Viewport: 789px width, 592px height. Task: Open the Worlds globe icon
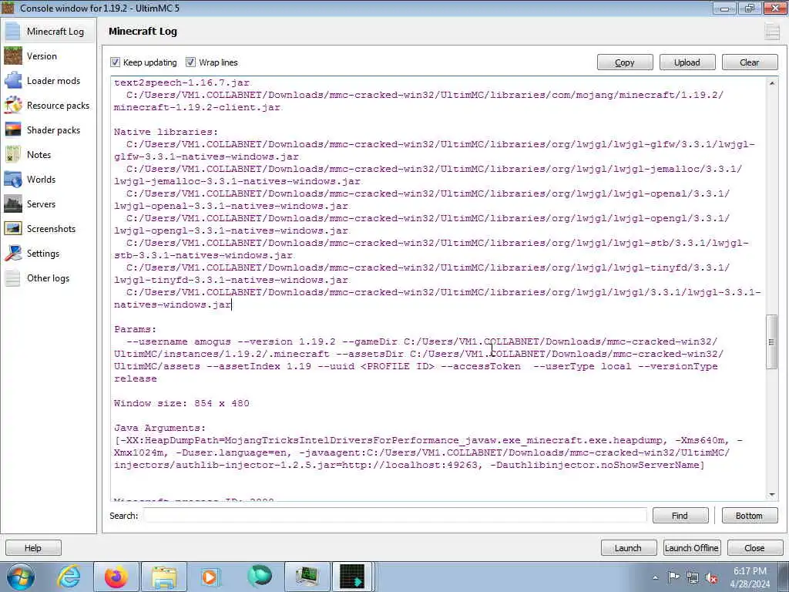[x=12, y=179]
